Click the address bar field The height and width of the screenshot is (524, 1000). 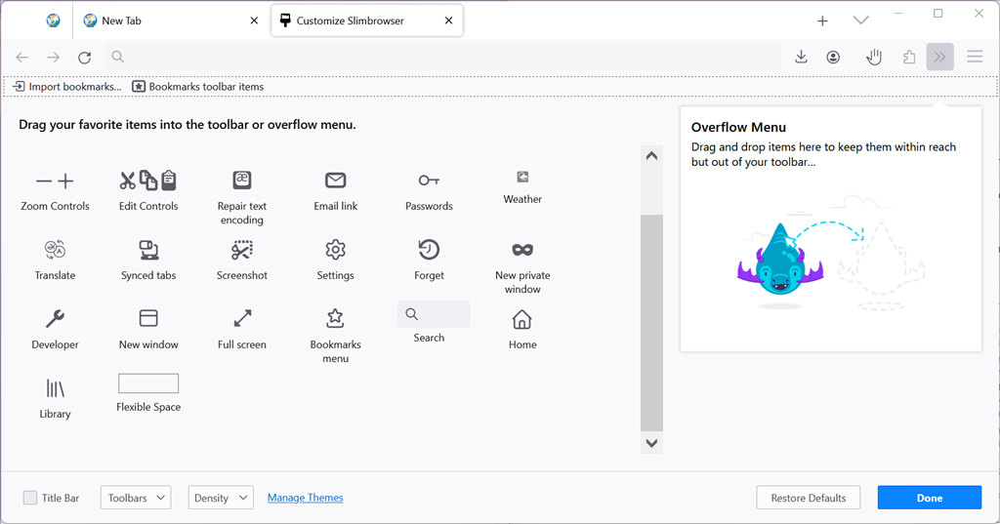(444, 57)
